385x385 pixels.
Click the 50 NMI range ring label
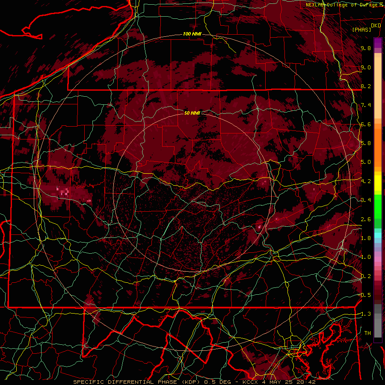coord(192,113)
